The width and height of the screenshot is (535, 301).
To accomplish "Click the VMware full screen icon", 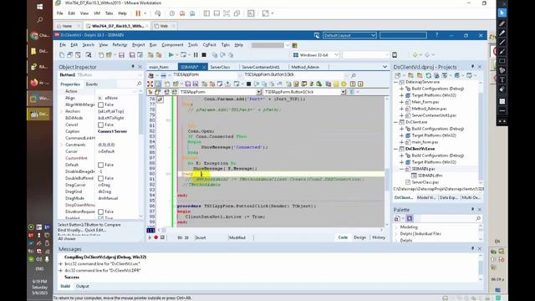I will coord(227,13).
